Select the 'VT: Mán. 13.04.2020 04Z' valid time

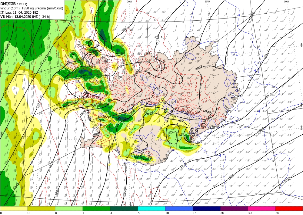click(x=19, y=17)
